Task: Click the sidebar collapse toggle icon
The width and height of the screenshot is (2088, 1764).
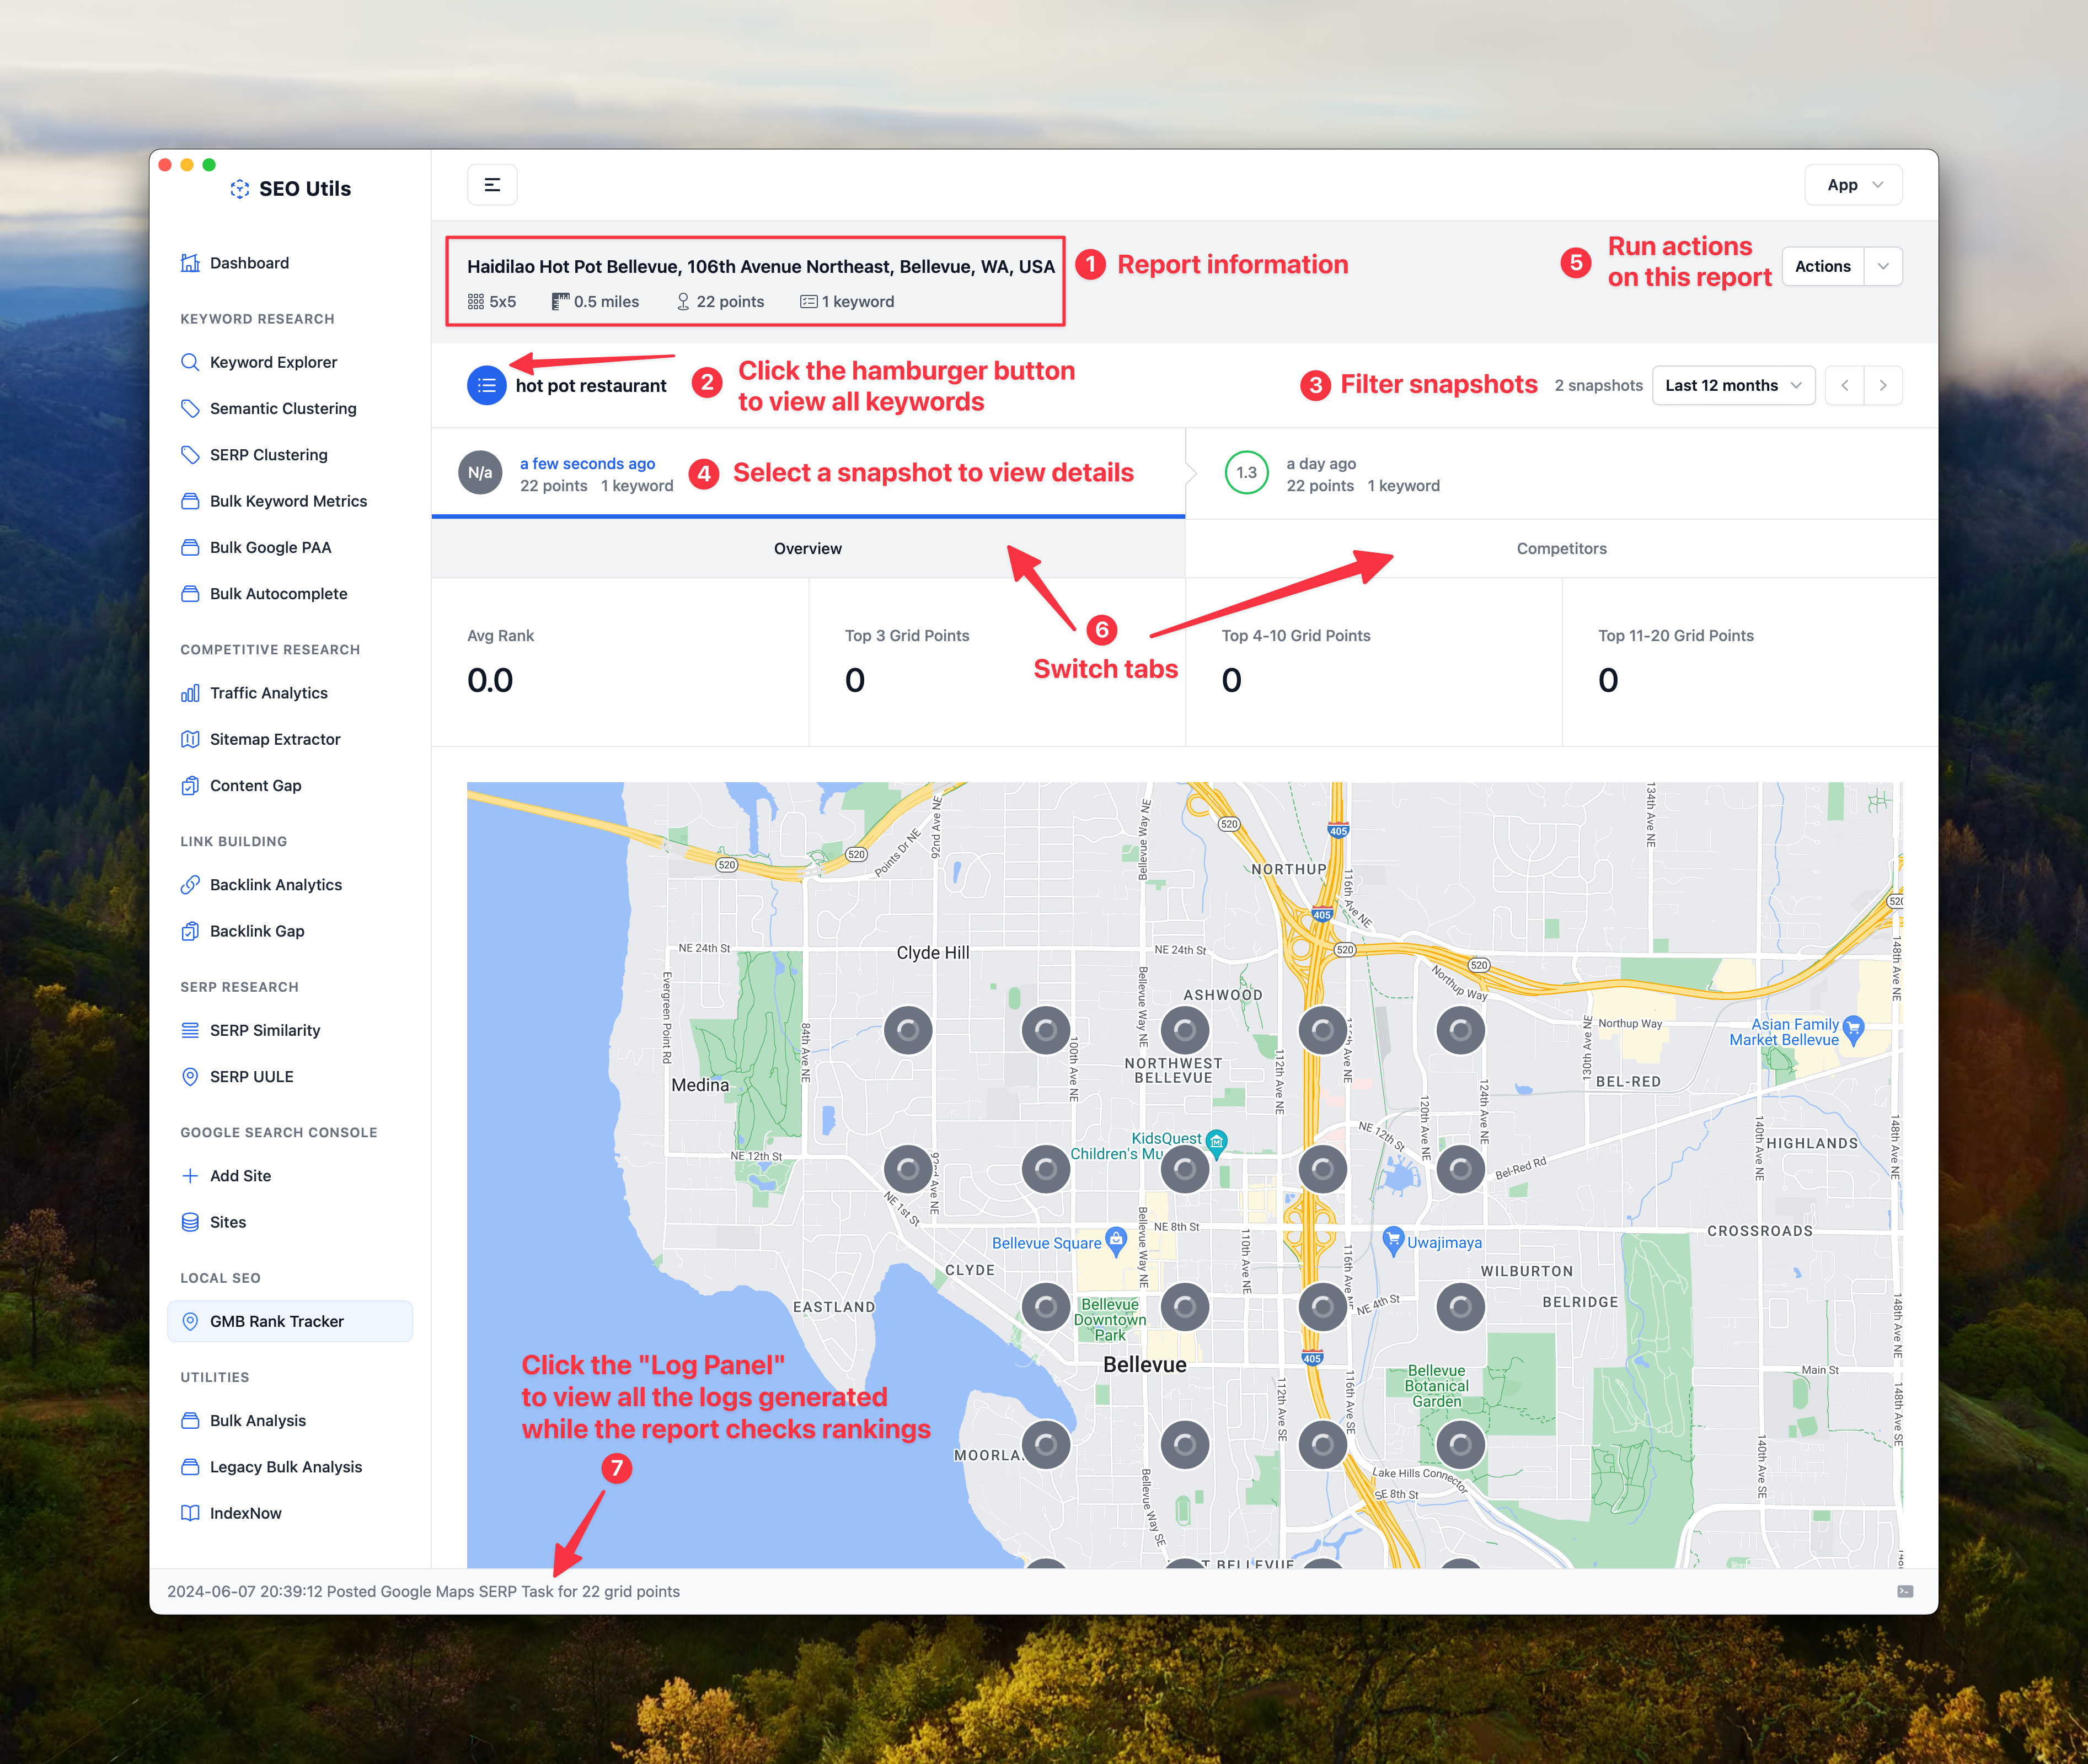Action: point(492,185)
